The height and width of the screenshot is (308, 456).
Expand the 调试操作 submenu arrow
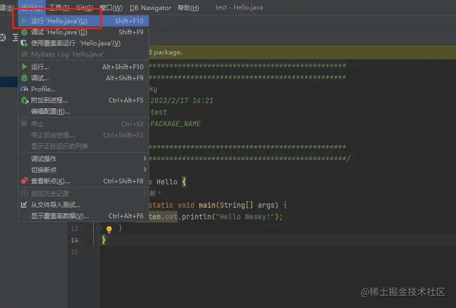tap(145, 158)
